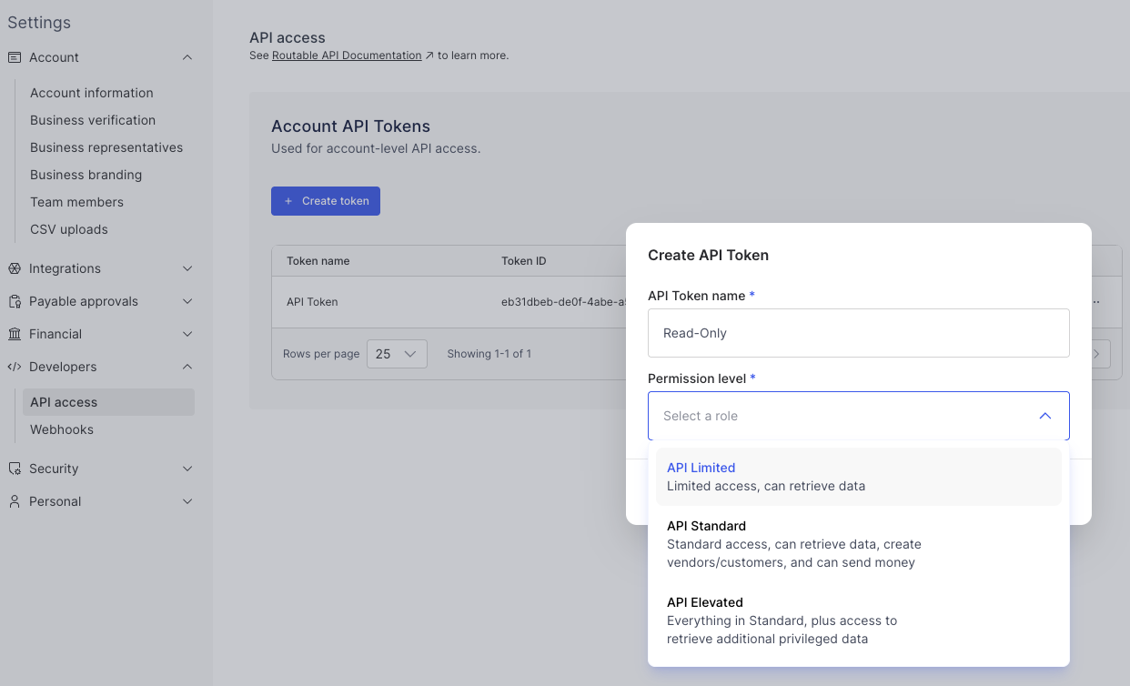This screenshot has width=1130, height=686.
Task: Click the Account section card icon
Action: [x=15, y=57]
